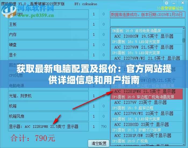
Task: Click quantity 1 in the 主板 row
Action: [94, 24]
